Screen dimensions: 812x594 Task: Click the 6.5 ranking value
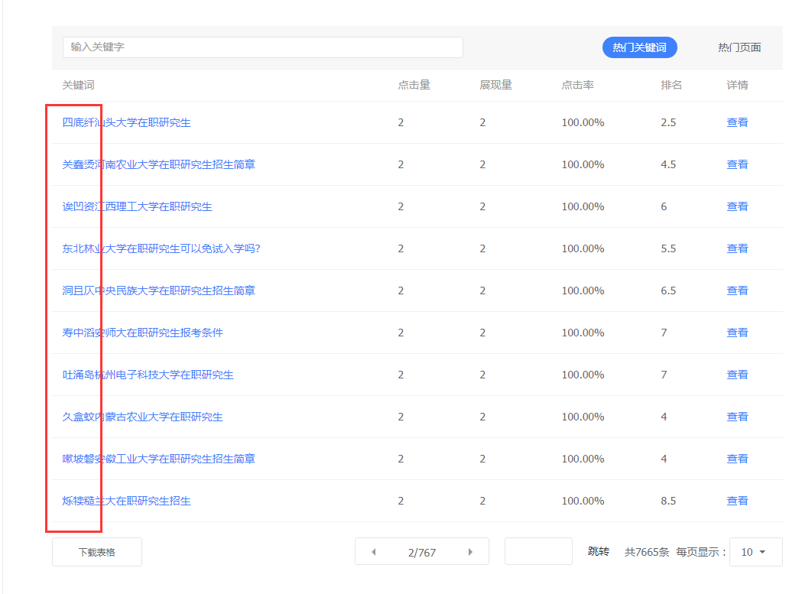[x=668, y=291]
